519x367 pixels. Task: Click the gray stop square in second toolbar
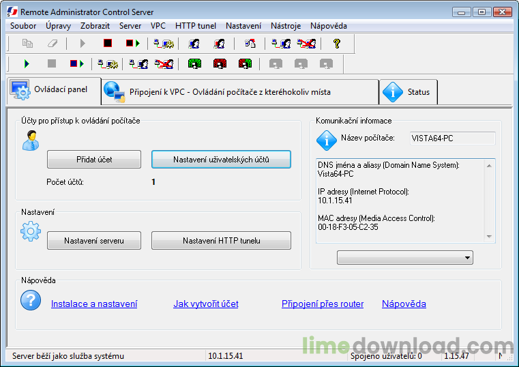pyautogui.click(x=52, y=63)
